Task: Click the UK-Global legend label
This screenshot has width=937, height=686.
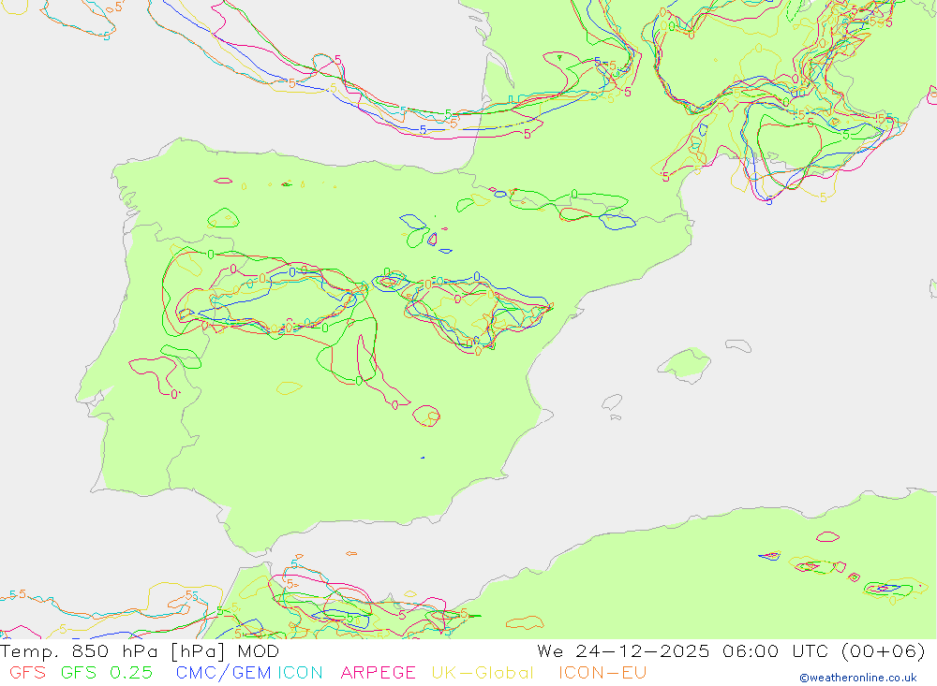Action: tap(483, 673)
